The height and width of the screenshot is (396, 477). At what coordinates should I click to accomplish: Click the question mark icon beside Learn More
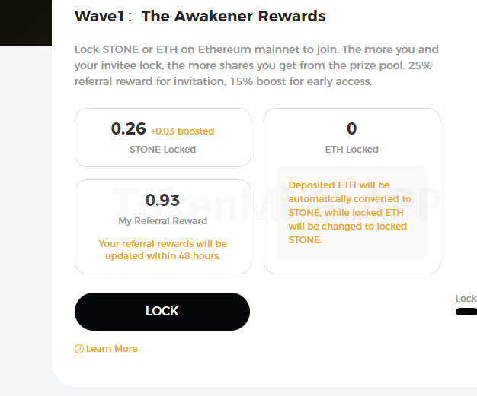pyautogui.click(x=79, y=349)
